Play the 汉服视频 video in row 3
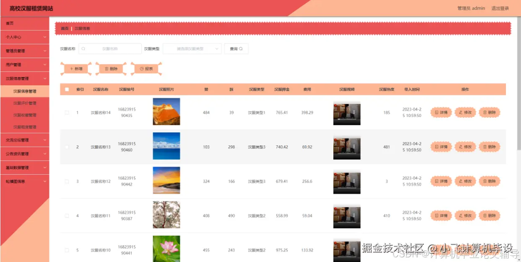Screen dimensions: 521x262 pyautogui.click(x=347, y=181)
